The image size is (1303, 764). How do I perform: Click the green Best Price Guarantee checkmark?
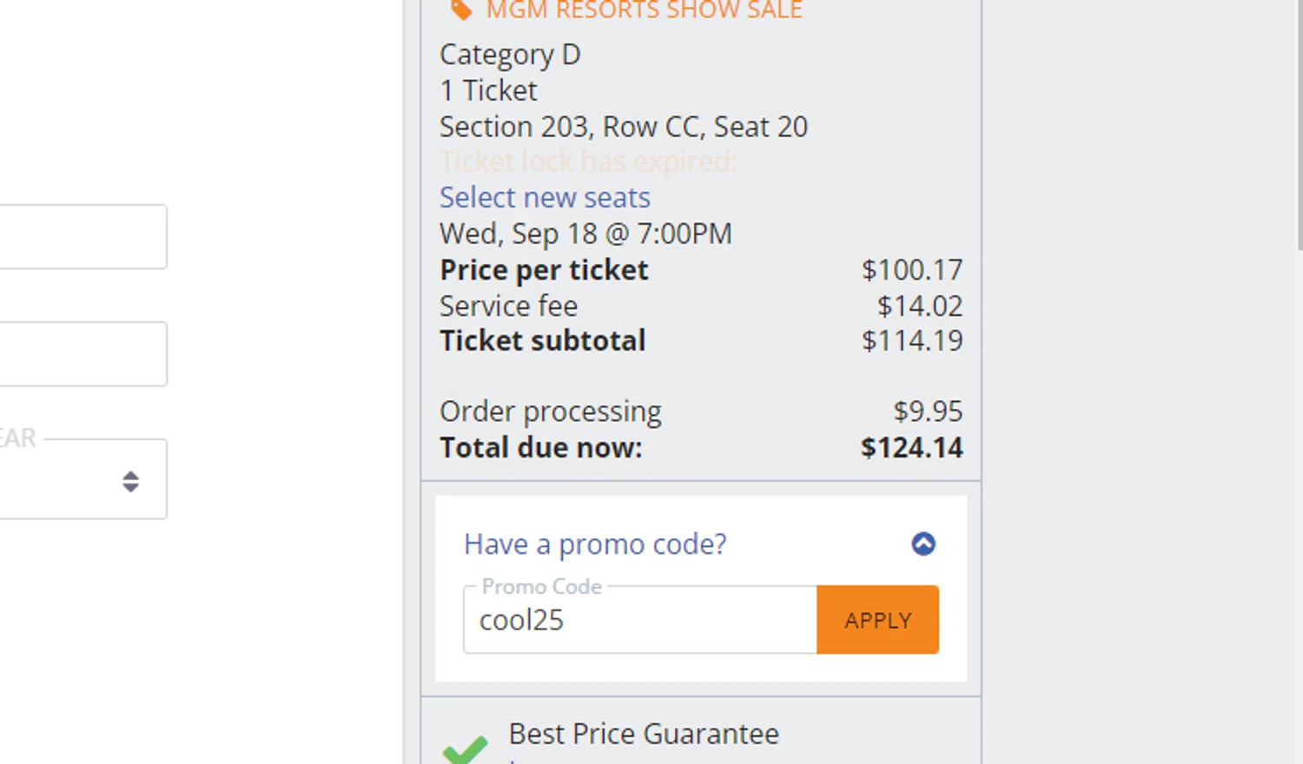[x=465, y=749]
